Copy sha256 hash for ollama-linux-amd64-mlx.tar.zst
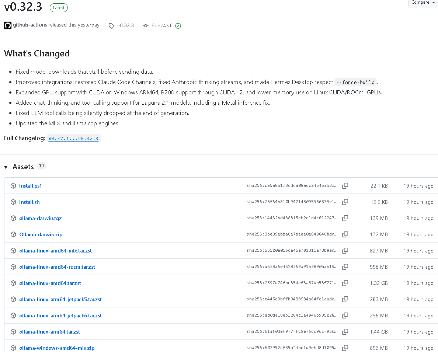The height and width of the screenshot is (352, 438). click(x=345, y=251)
